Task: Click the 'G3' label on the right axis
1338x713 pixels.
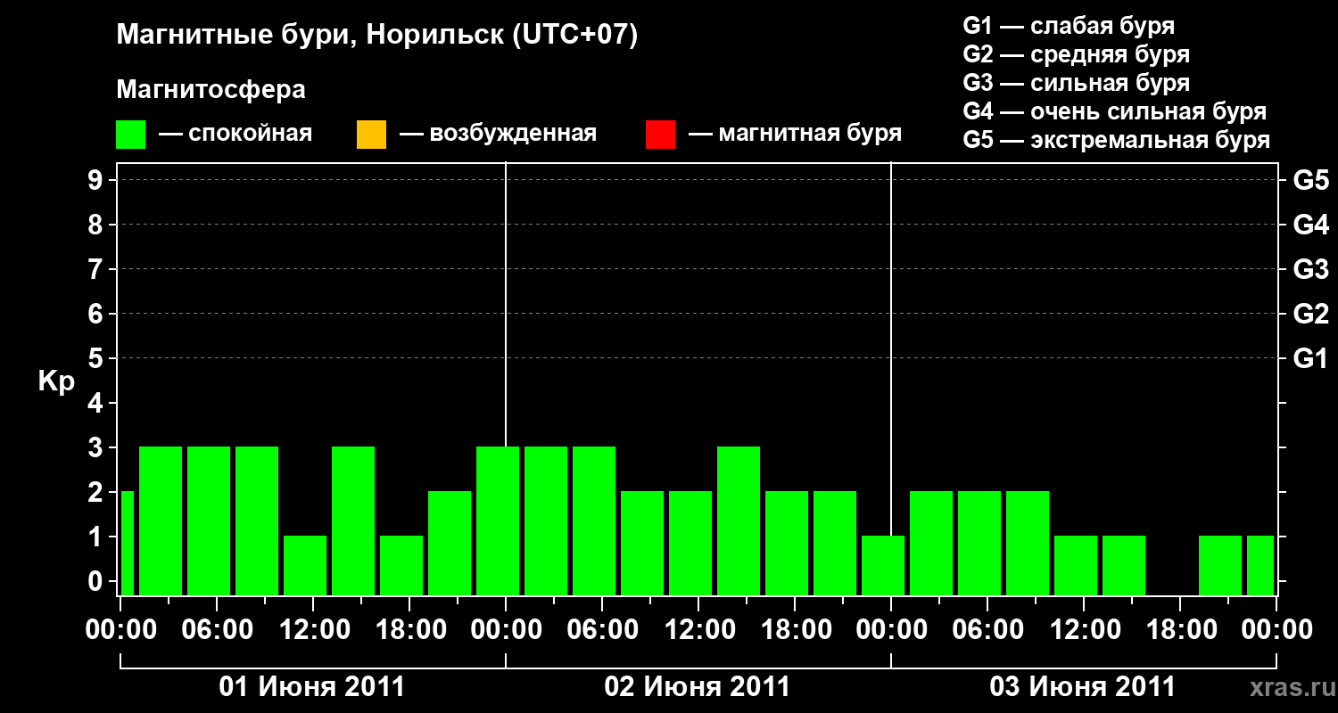Action: [1310, 269]
